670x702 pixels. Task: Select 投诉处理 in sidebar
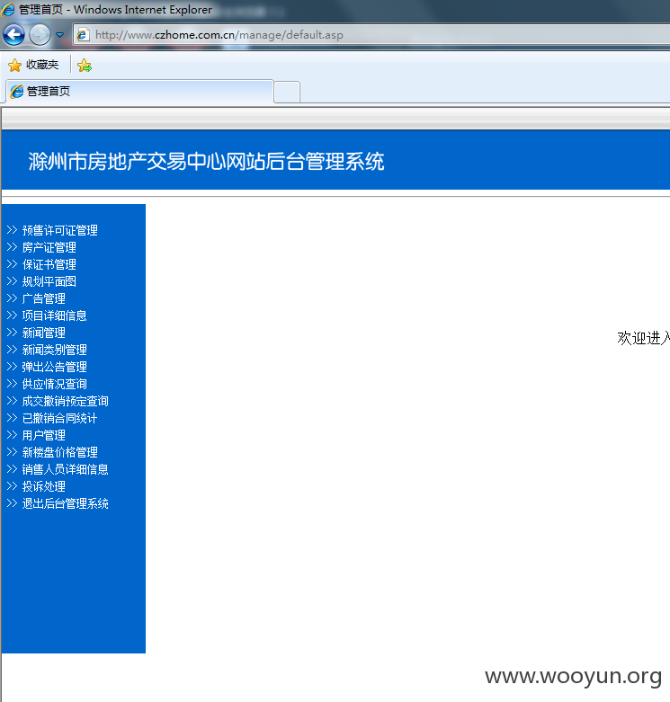[x=43, y=486]
